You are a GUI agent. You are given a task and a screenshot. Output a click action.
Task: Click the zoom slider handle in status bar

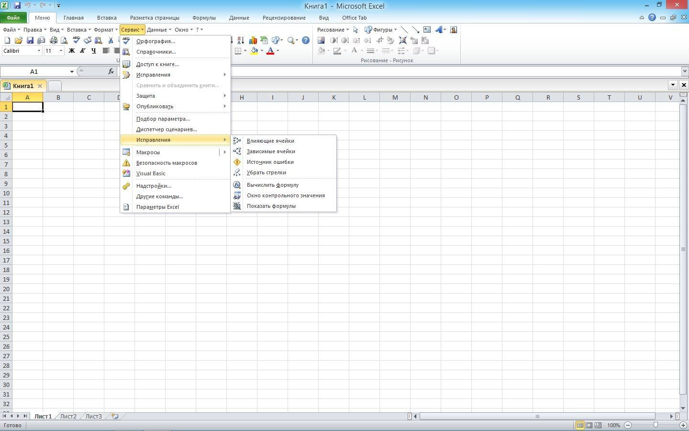656,425
